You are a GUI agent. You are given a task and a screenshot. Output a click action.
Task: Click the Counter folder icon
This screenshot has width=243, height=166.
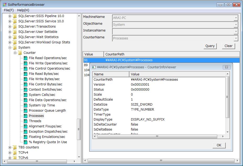click(20, 53)
